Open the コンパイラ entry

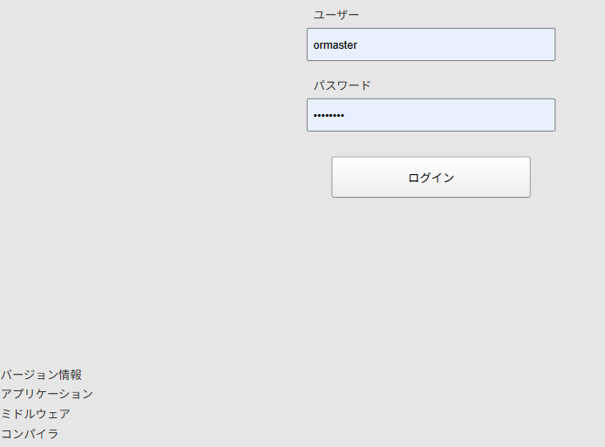point(30,434)
